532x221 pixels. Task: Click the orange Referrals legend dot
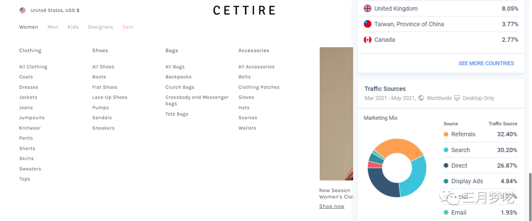(446, 134)
